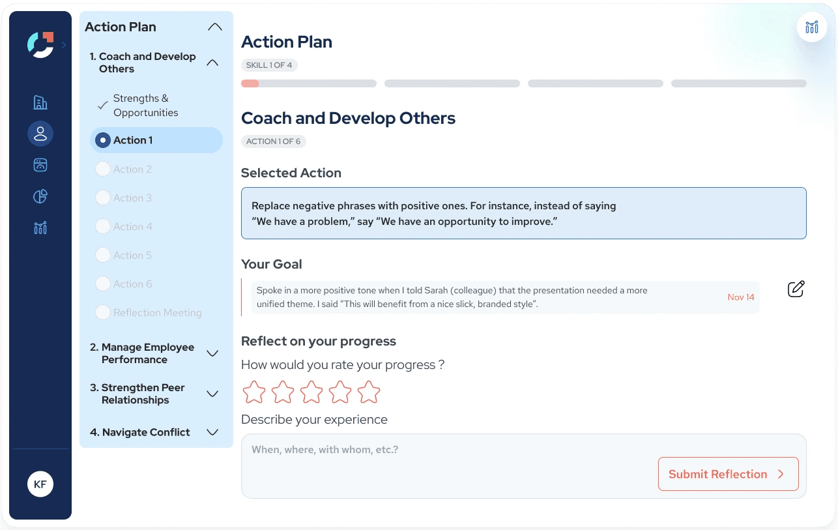Click the app logo at top left
This screenshot has height=530, width=838.
tap(40, 45)
